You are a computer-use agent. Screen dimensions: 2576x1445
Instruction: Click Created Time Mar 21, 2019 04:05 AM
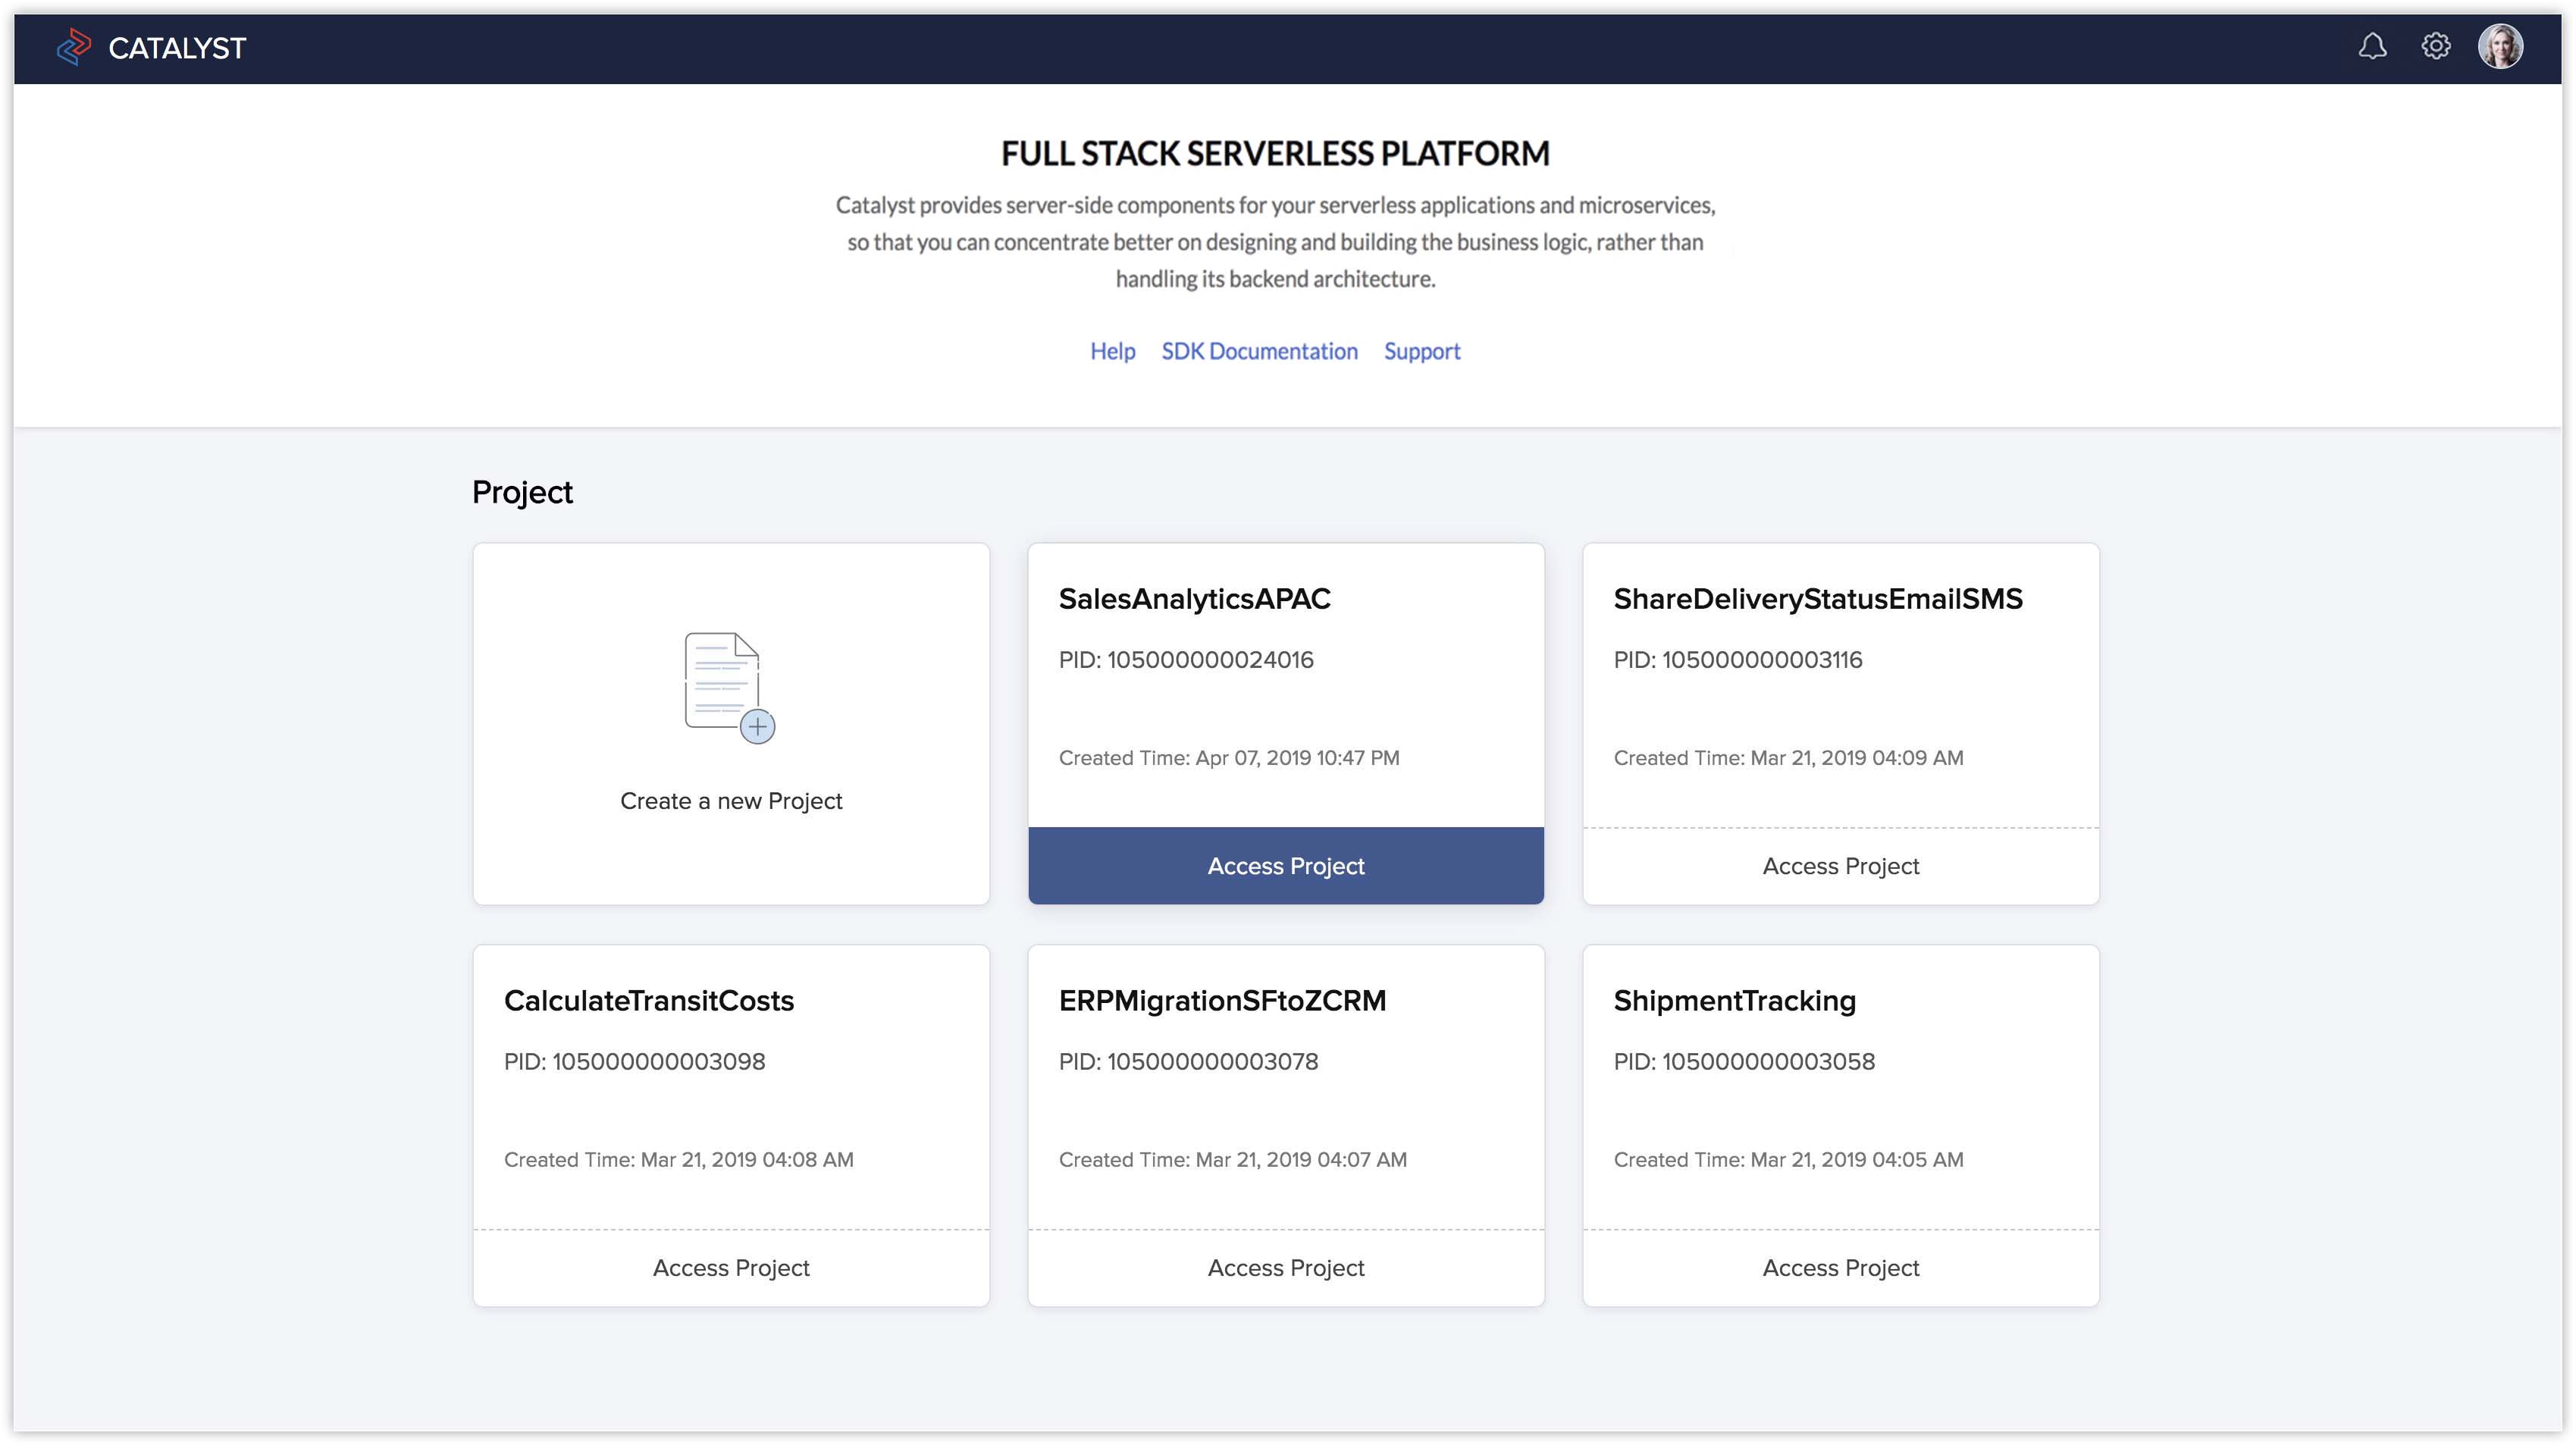tap(1788, 1160)
